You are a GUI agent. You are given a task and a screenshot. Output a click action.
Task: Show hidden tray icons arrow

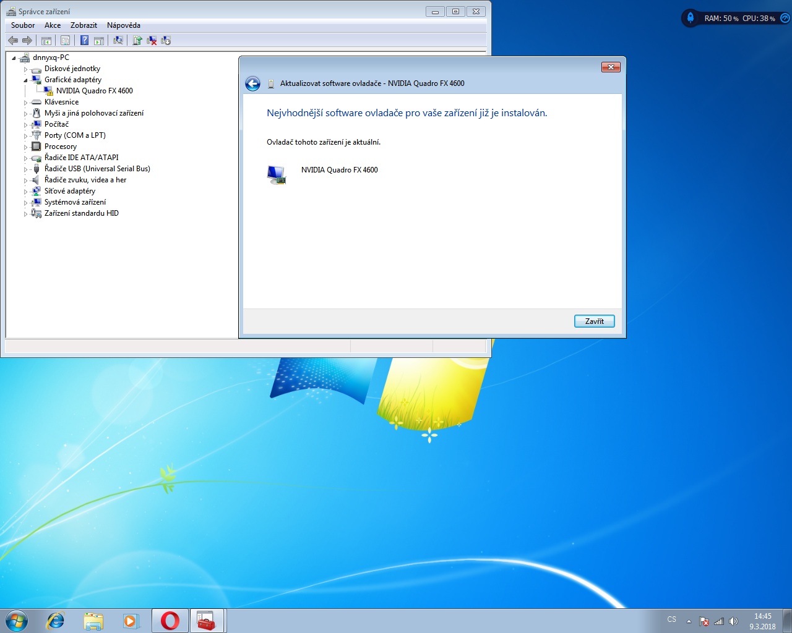click(x=689, y=621)
